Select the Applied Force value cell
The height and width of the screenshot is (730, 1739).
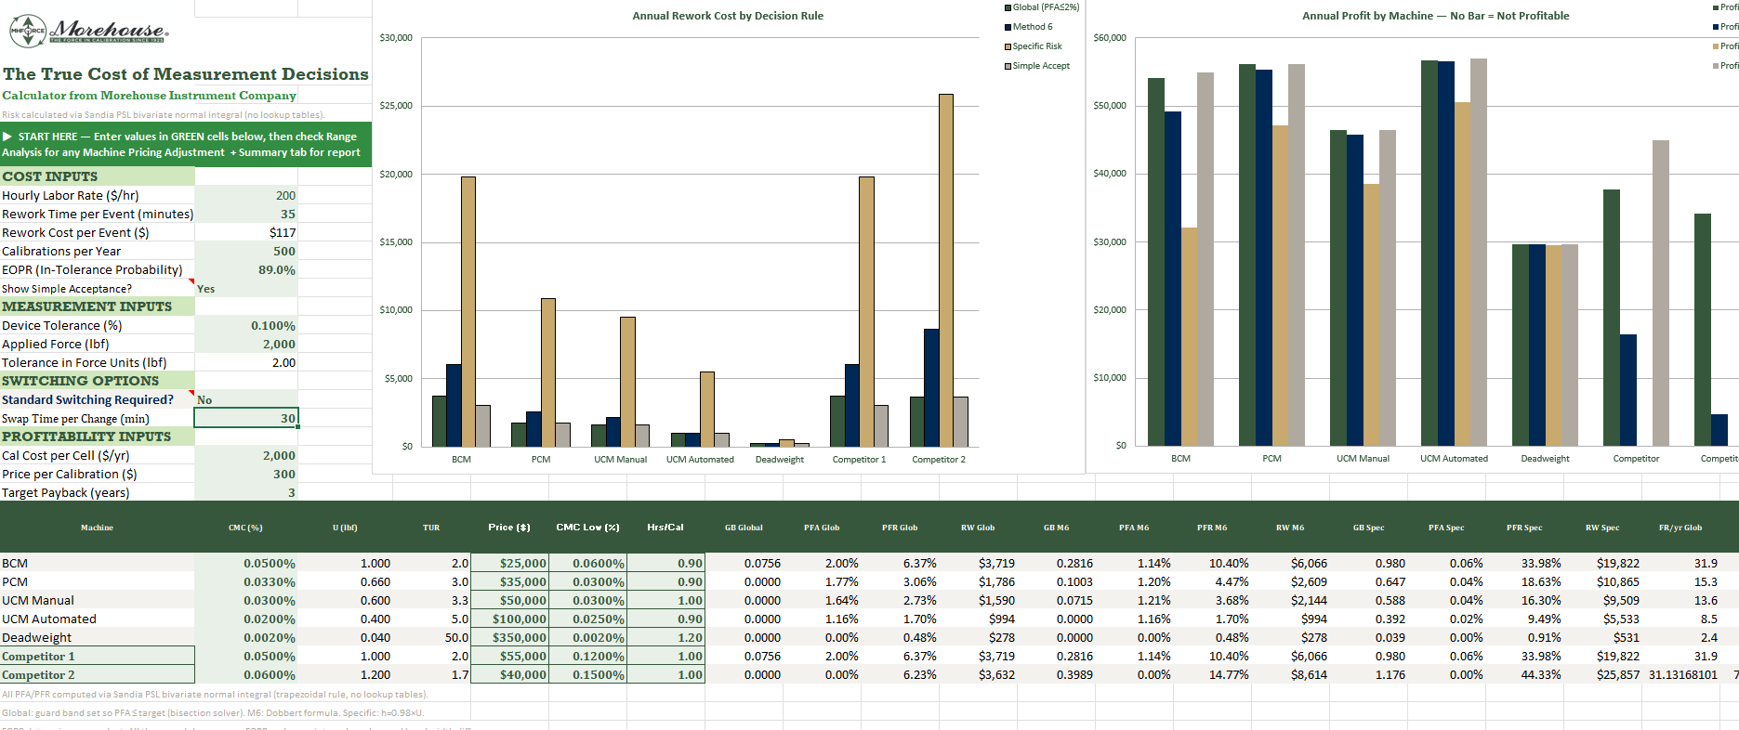pyautogui.click(x=246, y=344)
